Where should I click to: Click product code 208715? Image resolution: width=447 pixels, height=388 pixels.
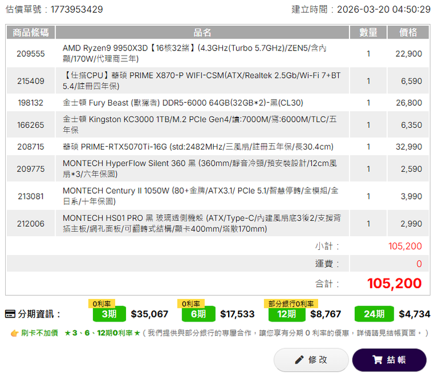pos(31,147)
